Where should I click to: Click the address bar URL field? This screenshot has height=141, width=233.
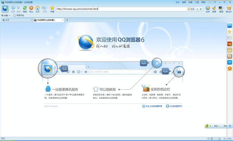122,9
